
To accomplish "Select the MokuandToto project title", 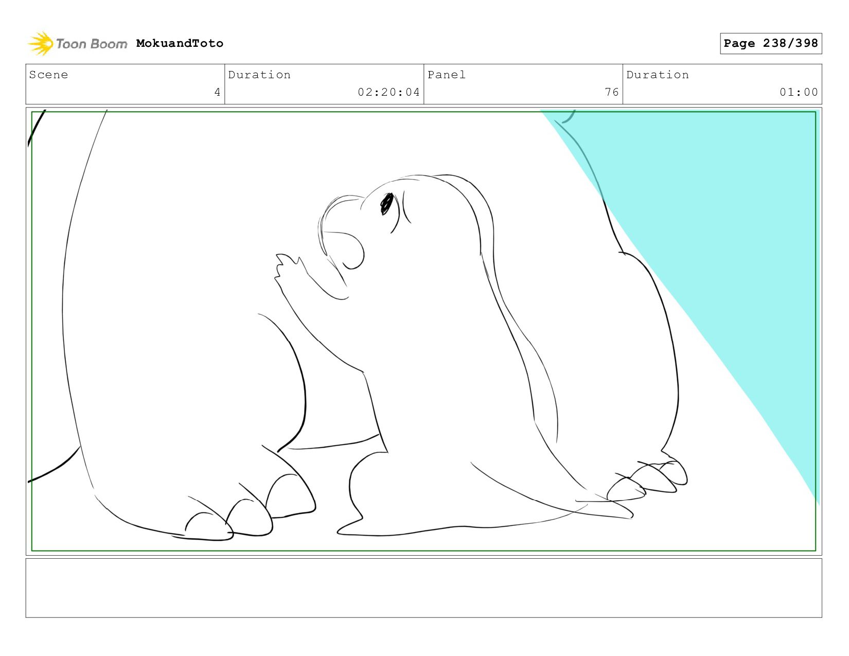I will point(180,43).
